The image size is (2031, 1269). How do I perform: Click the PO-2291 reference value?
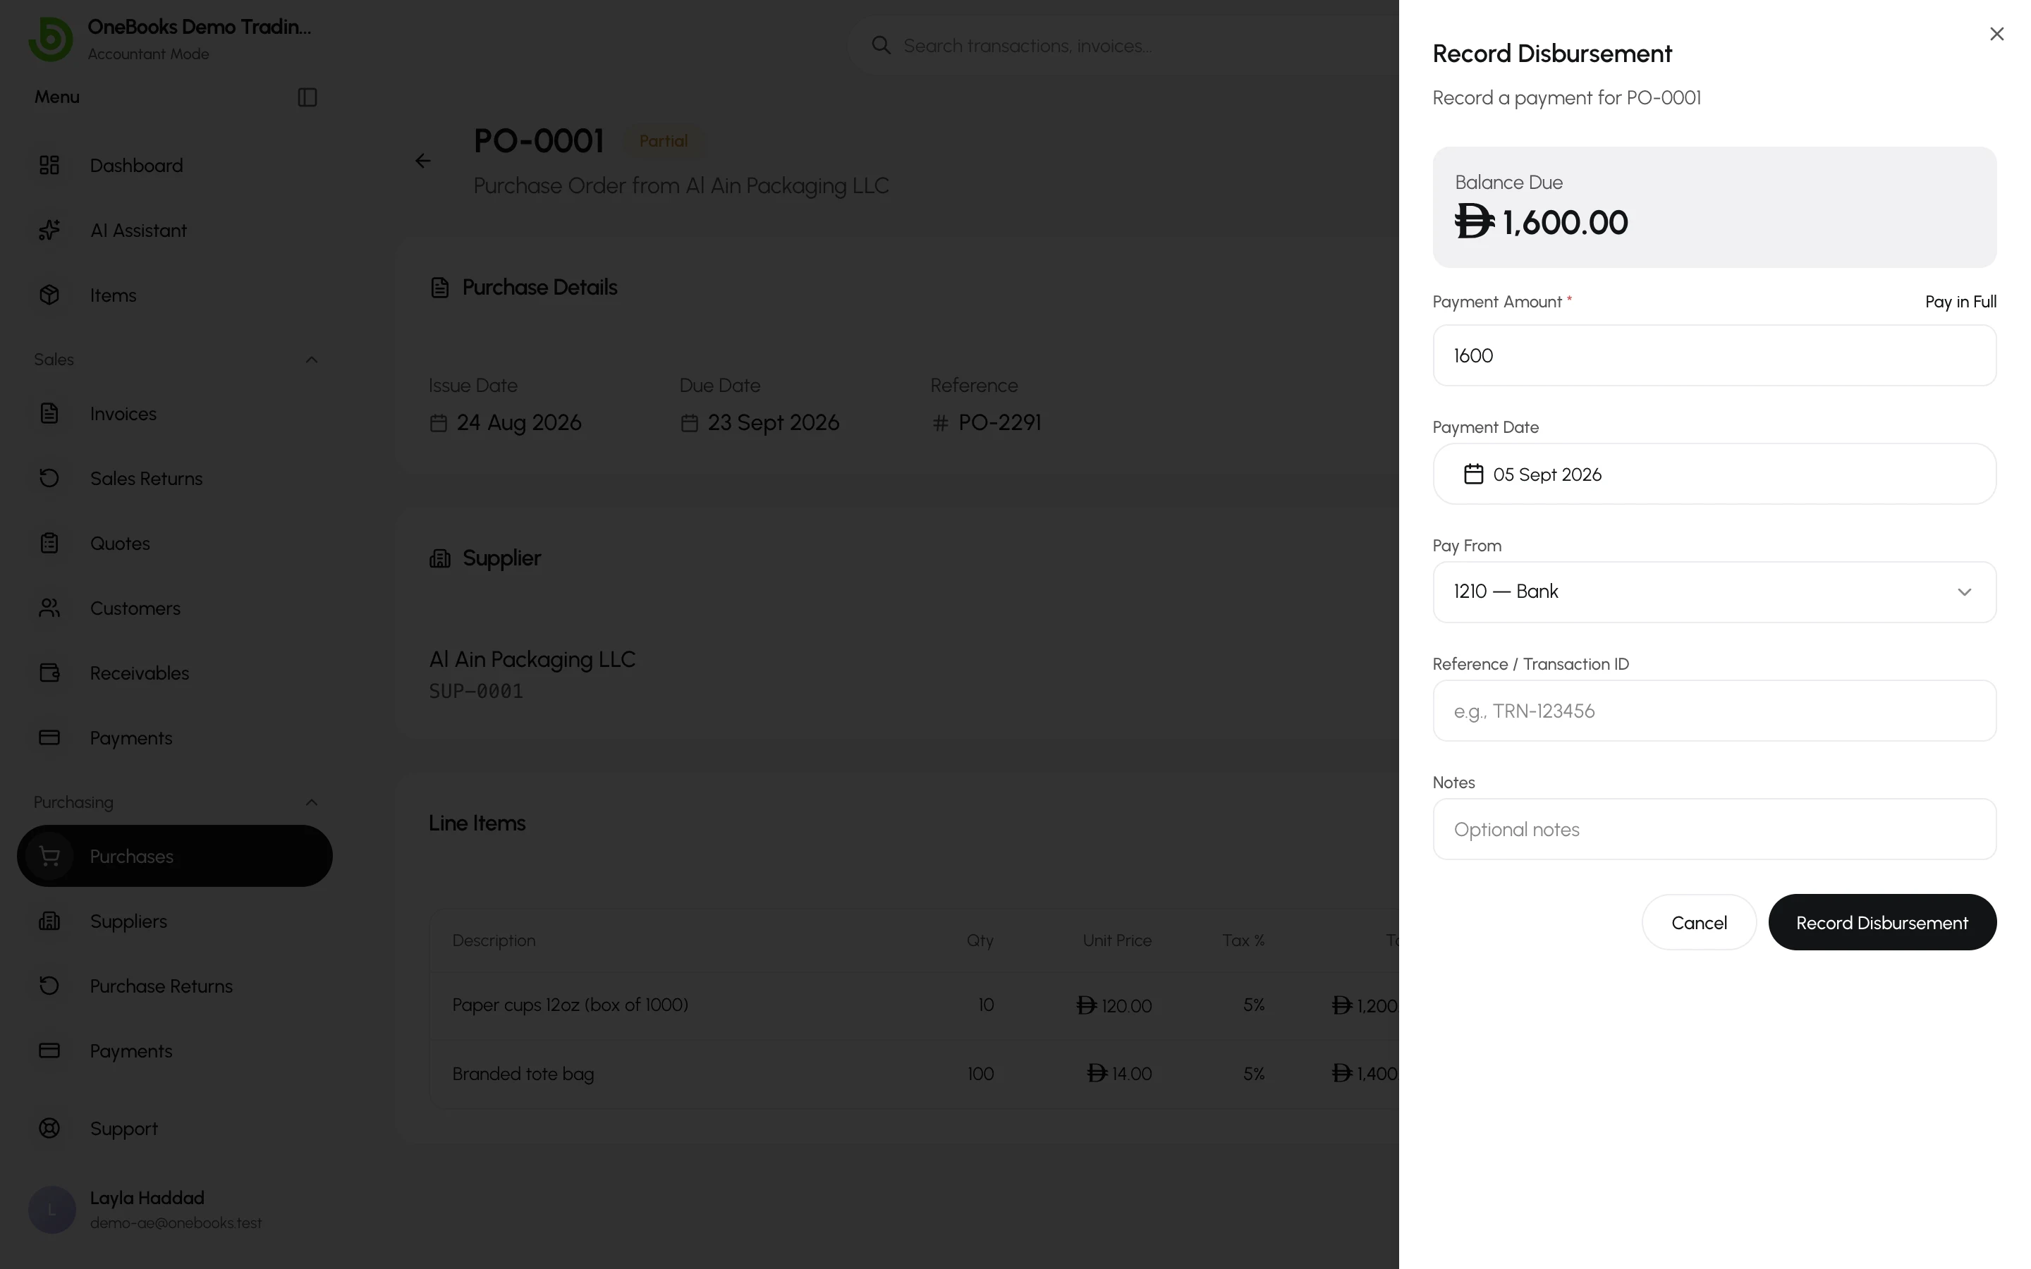(x=999, y=422)
